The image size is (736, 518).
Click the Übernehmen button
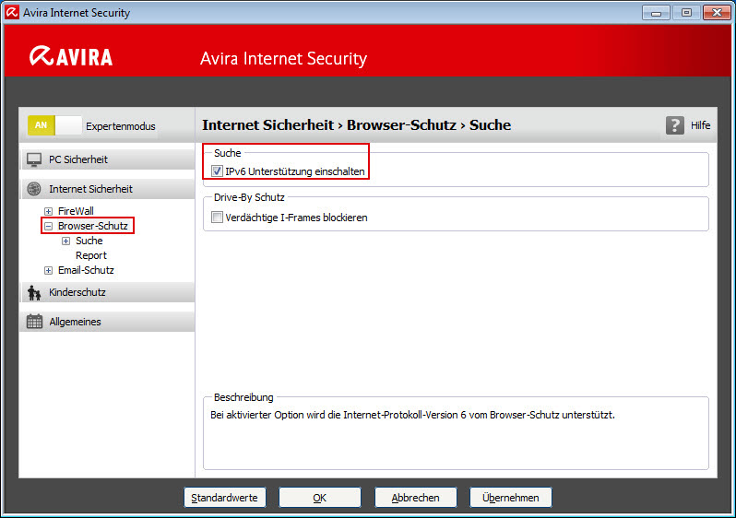(511, 498)
